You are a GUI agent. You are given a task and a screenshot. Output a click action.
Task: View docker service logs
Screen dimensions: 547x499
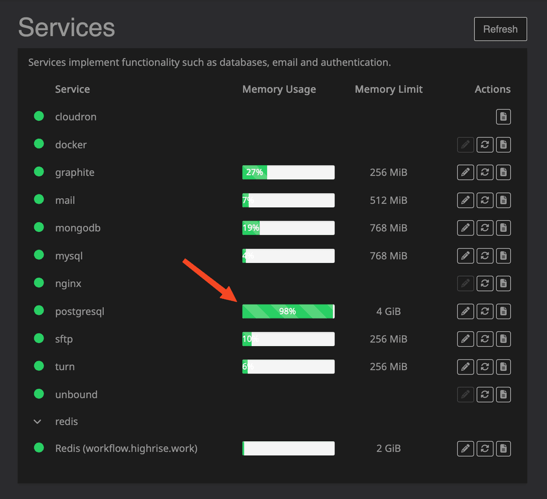pos(503,144)
